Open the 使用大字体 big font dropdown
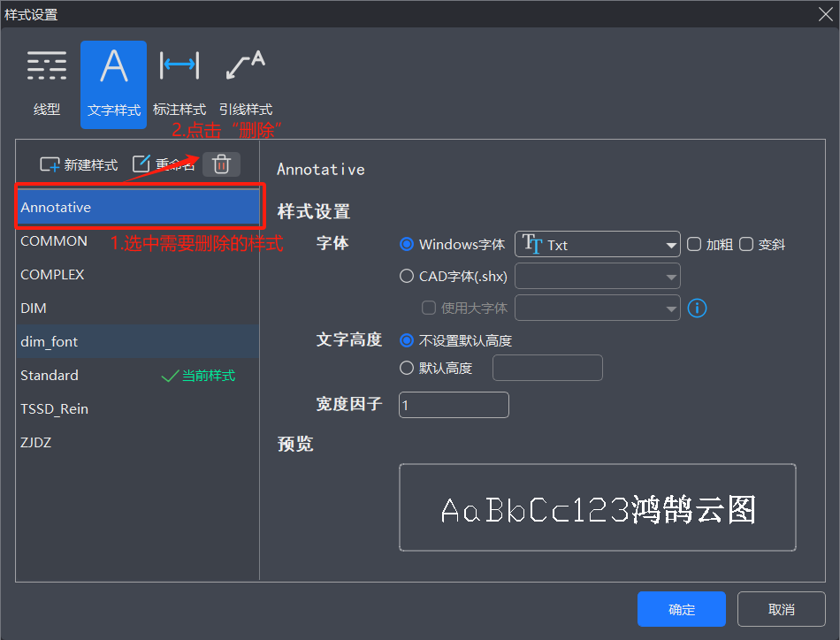The width and height of the screenshot is (840, 640). tap(598, 309)
